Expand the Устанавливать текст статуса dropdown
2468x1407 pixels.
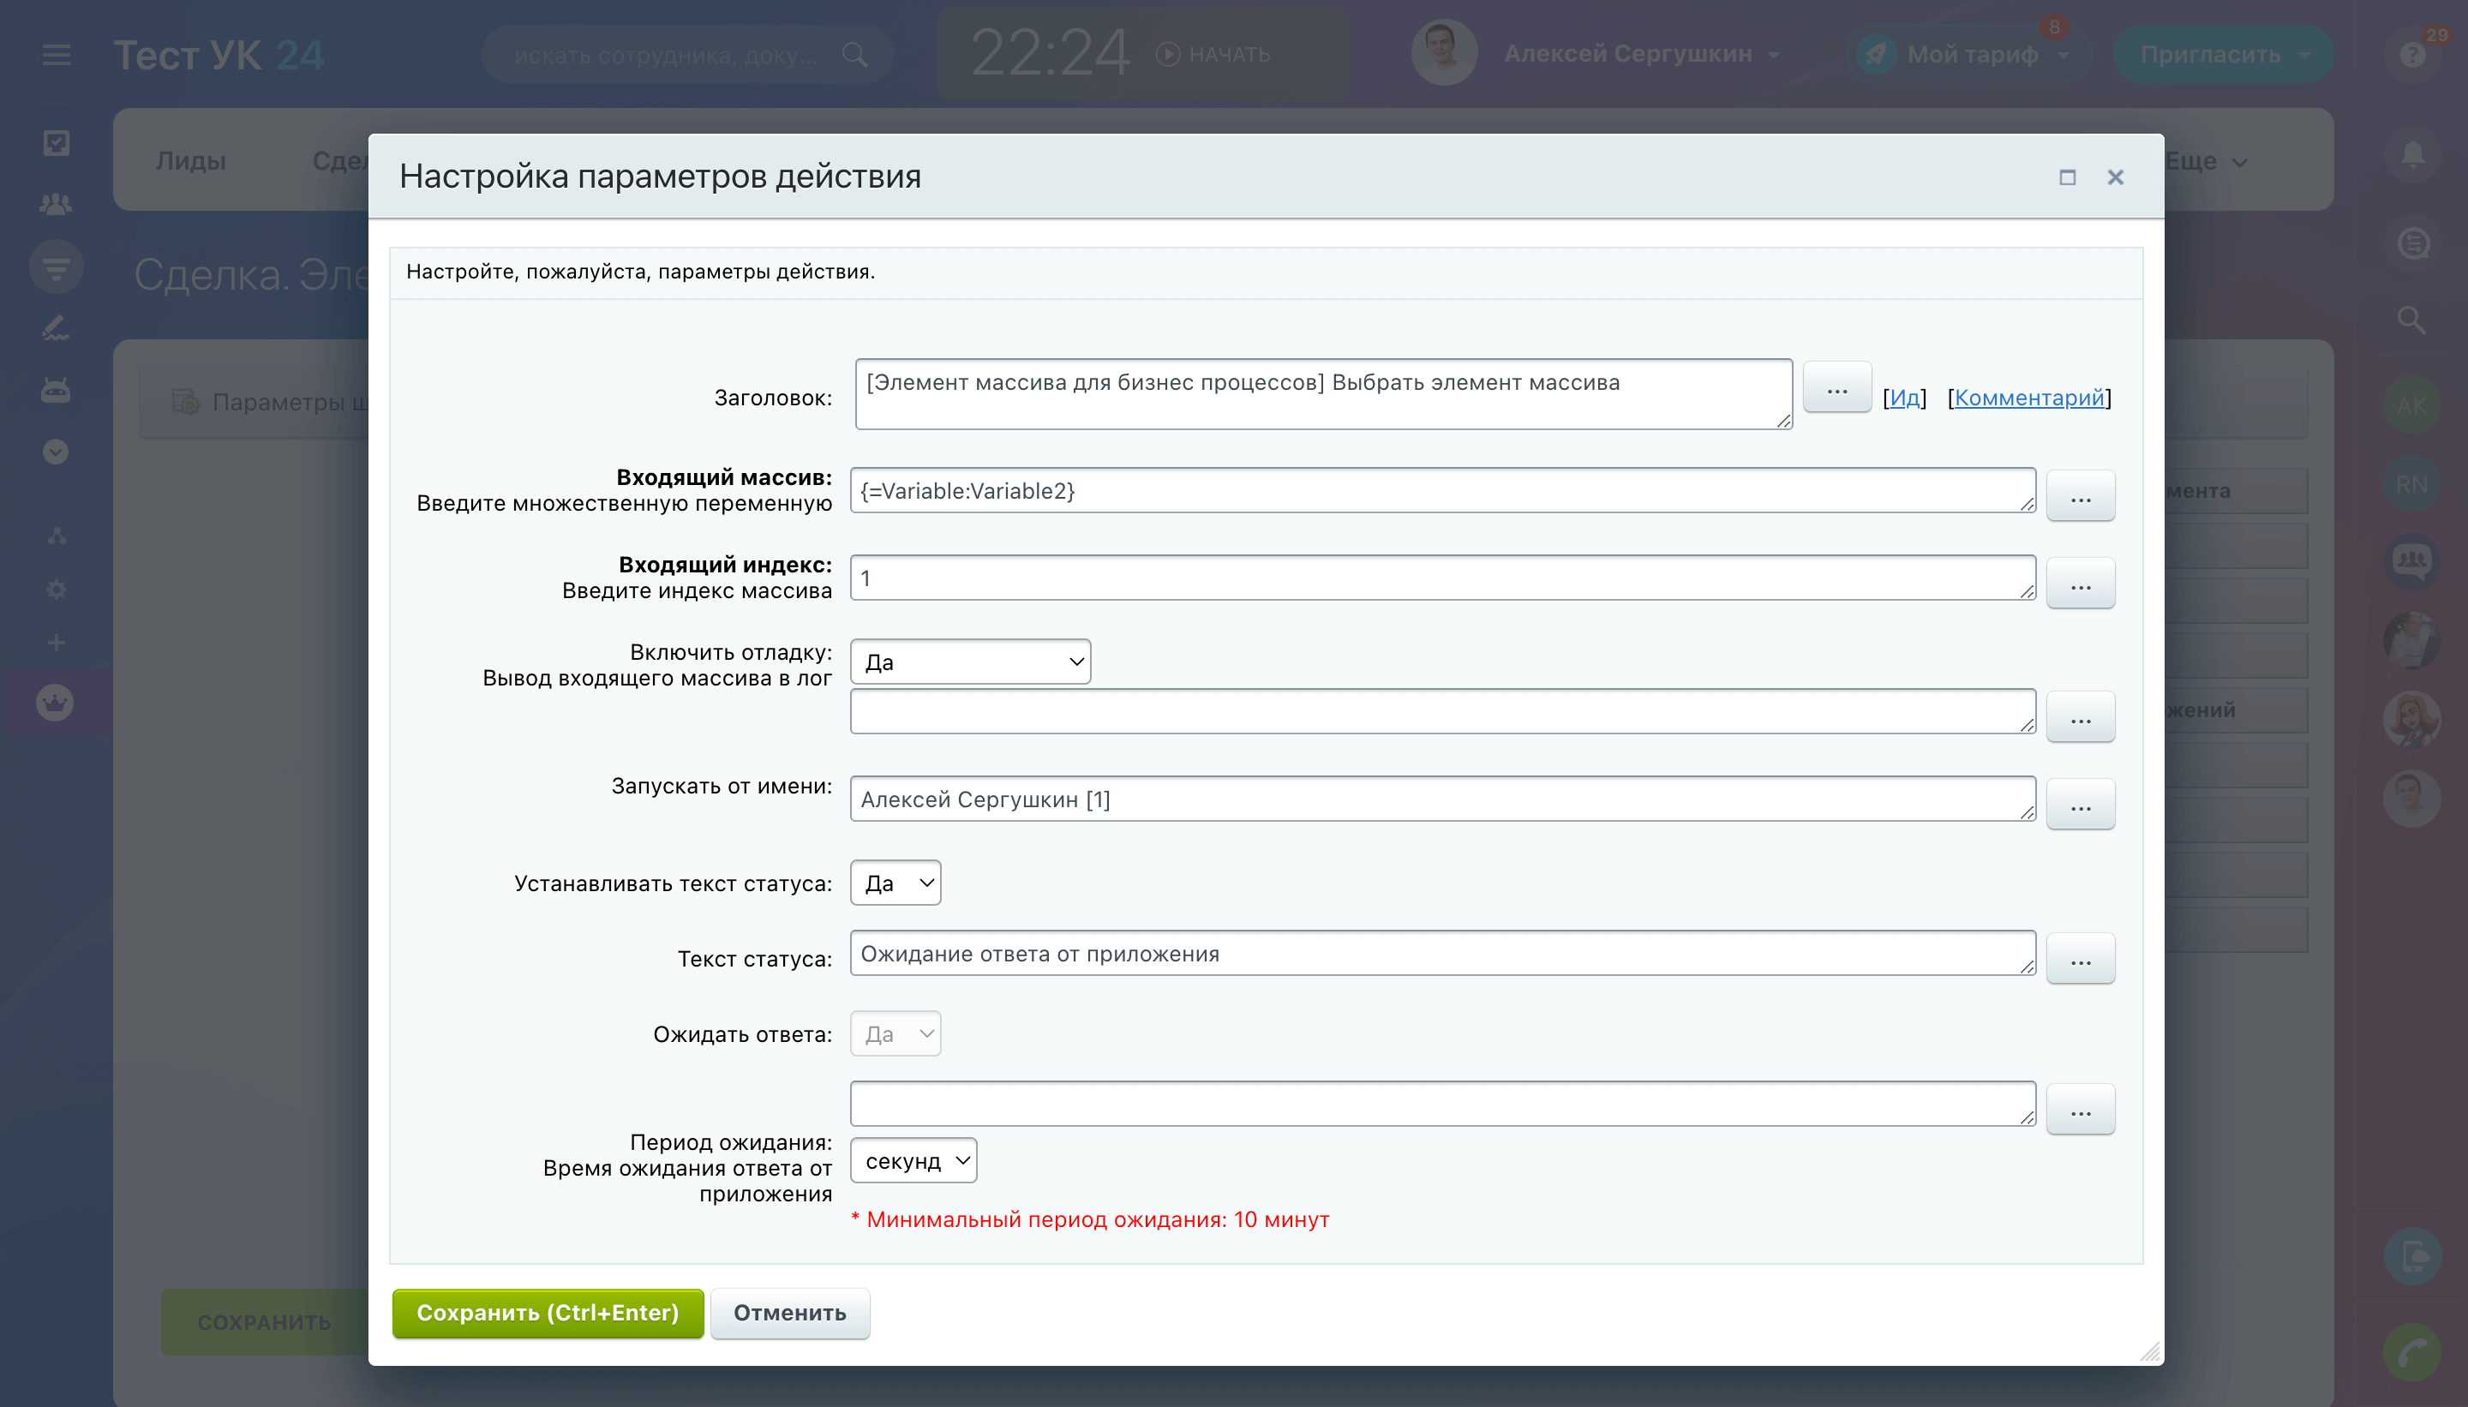[x=895, y=883]
